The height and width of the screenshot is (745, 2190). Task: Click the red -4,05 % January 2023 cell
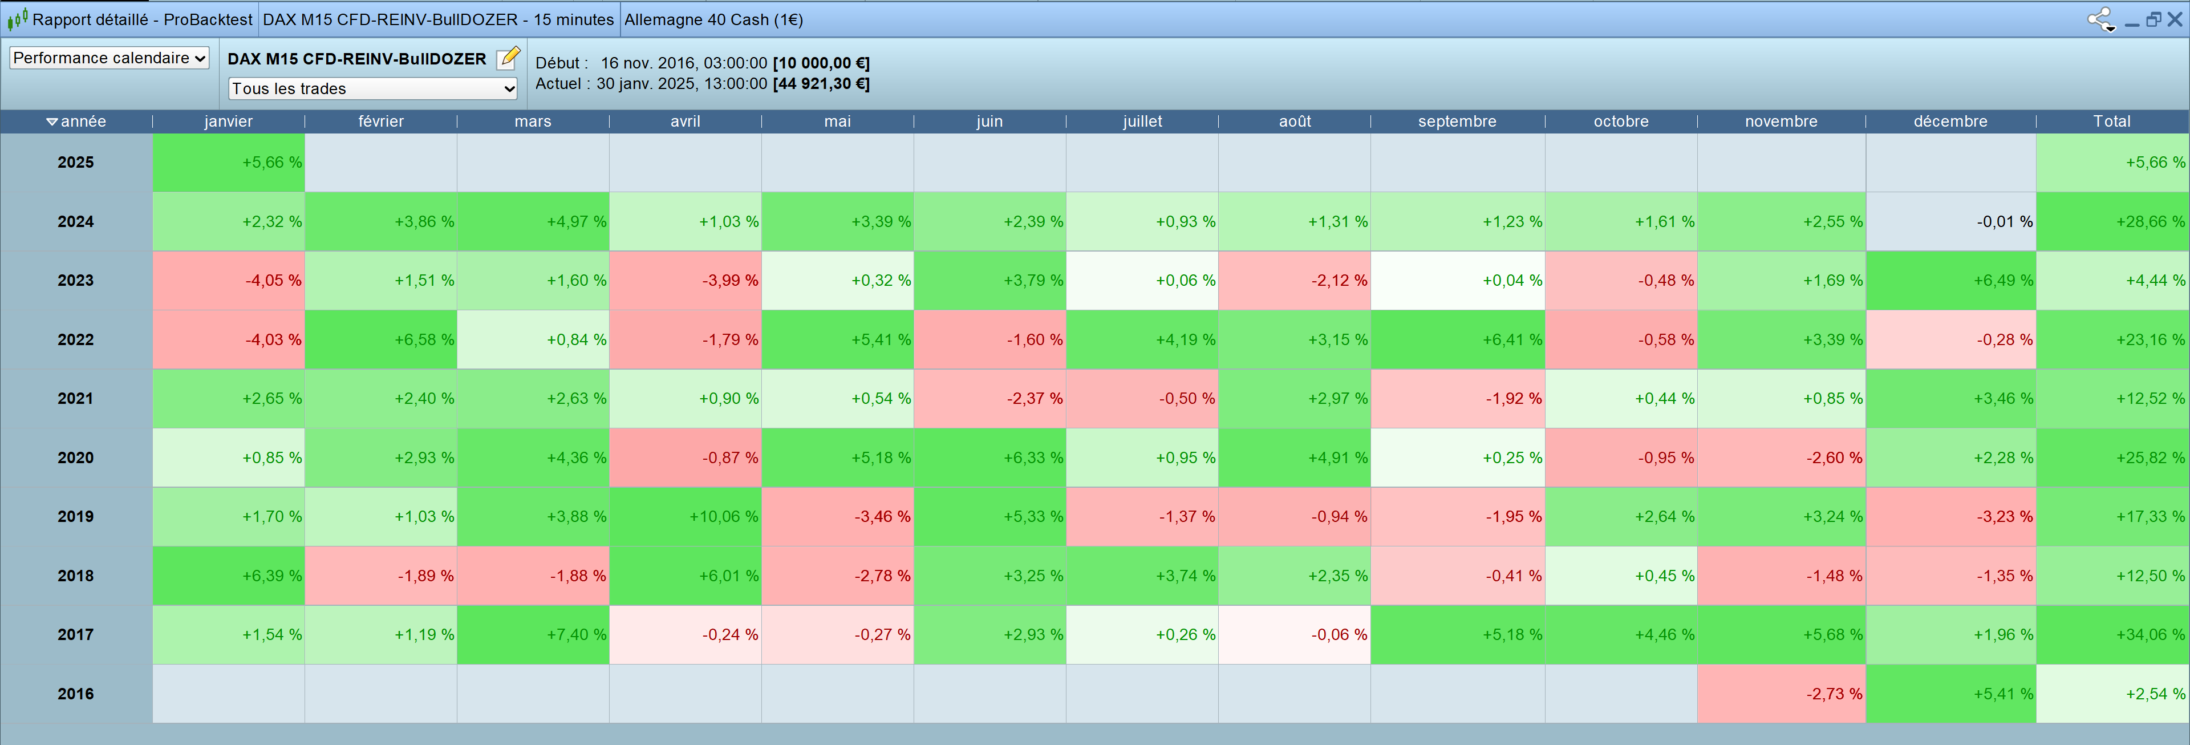(229, 280)
